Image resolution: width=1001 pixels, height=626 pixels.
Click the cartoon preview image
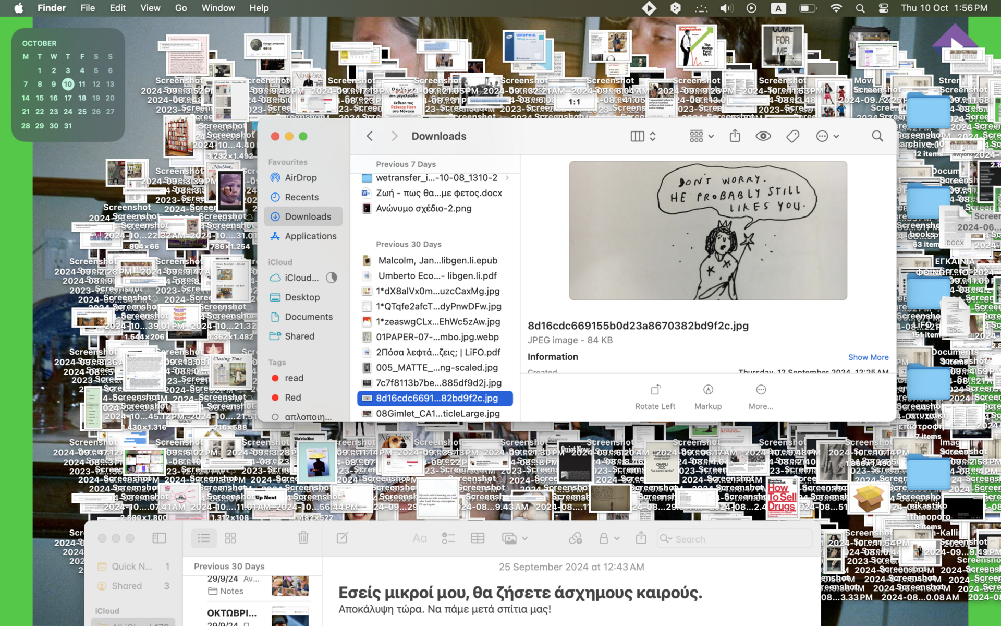coord(708,231)
